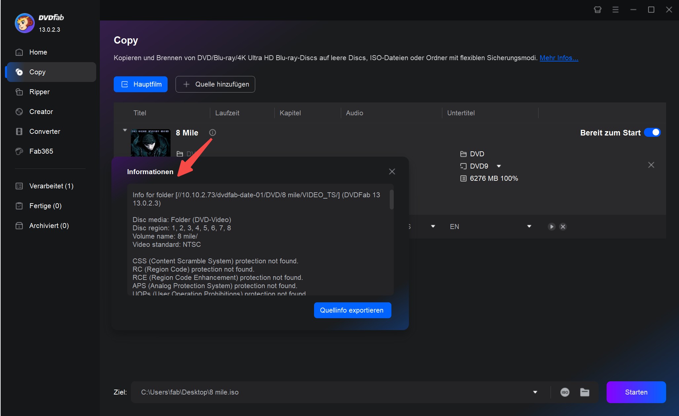The image size is (679, 416).
Task: Click the DVDFab monkey logo
Action: 24,23
